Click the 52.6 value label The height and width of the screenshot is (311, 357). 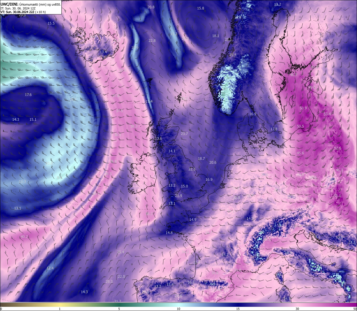coord(337,148)
